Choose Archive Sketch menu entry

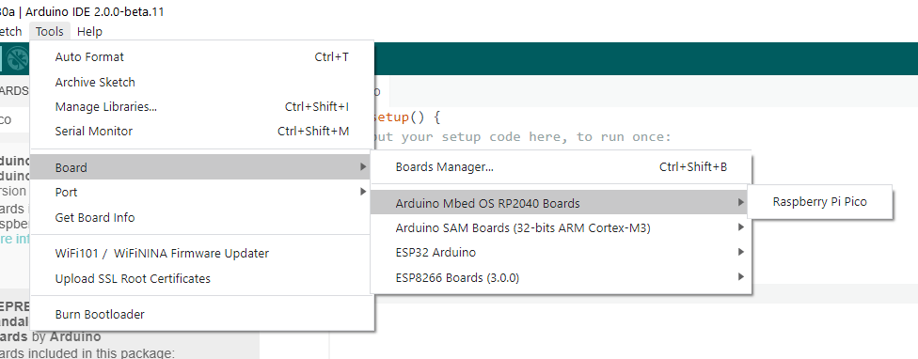(x=202, y=83)
